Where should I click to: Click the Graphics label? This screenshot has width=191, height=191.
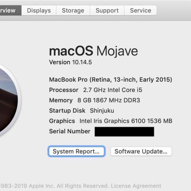pos(62,121)
